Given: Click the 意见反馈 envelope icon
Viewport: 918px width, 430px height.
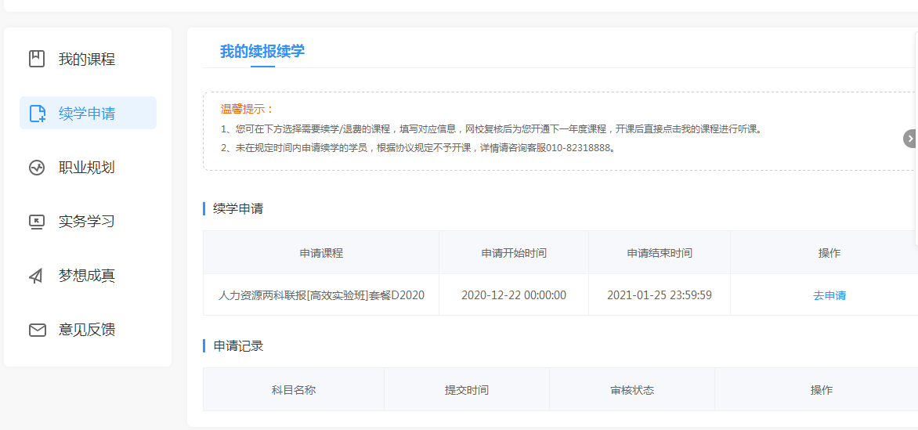Looking at the screenshot, I should click(x=37, y=331).
